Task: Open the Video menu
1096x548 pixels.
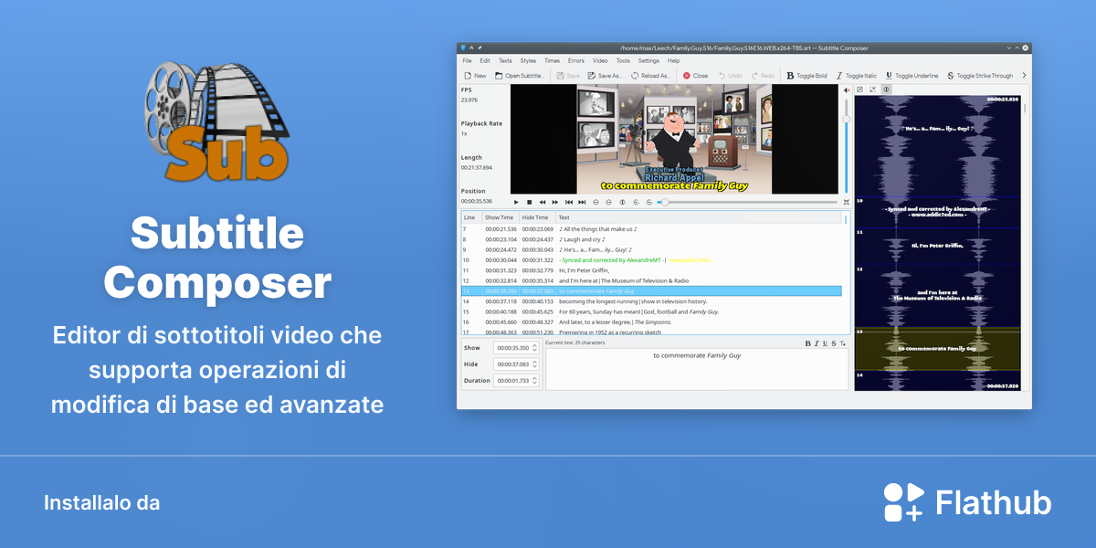Action: [600, 60]
